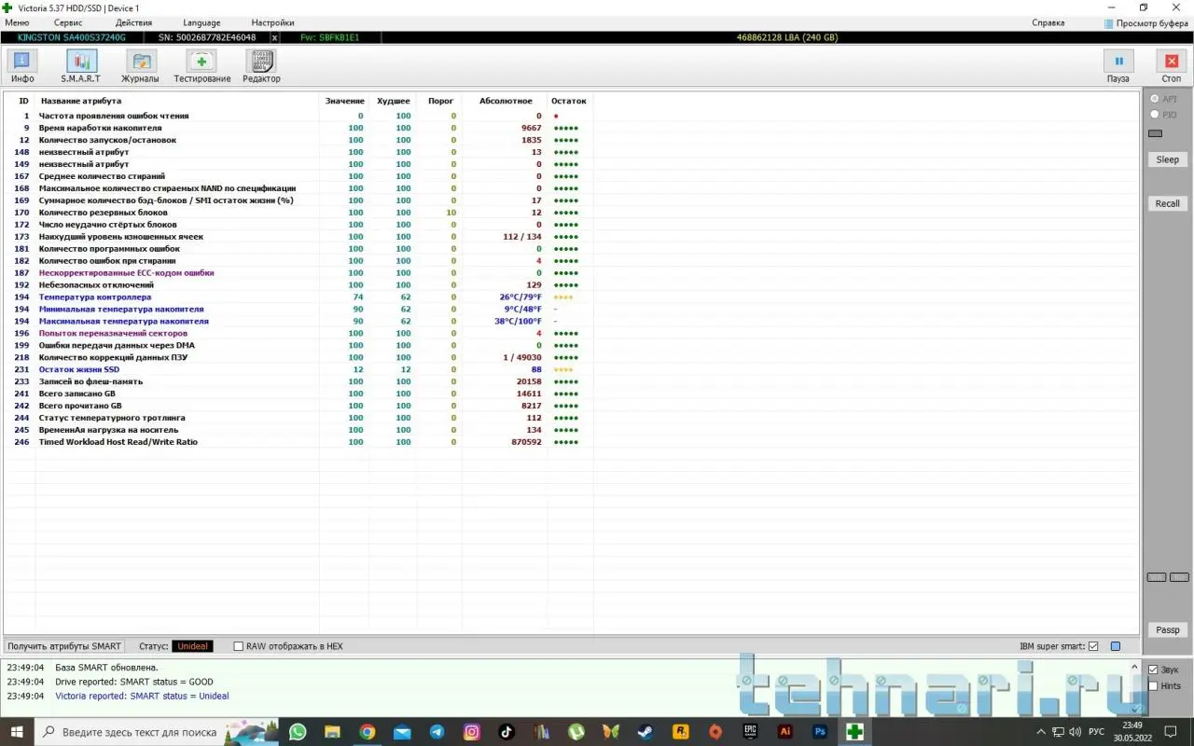This screenshot has height=746, width=1194.
Task: Open TikTok from the taskbar
Action: pos(507,732)
